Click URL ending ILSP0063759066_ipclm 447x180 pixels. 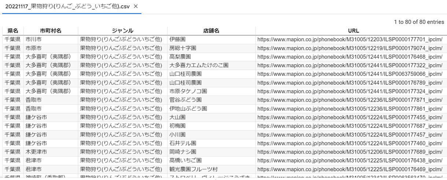[x=350, y=74]
